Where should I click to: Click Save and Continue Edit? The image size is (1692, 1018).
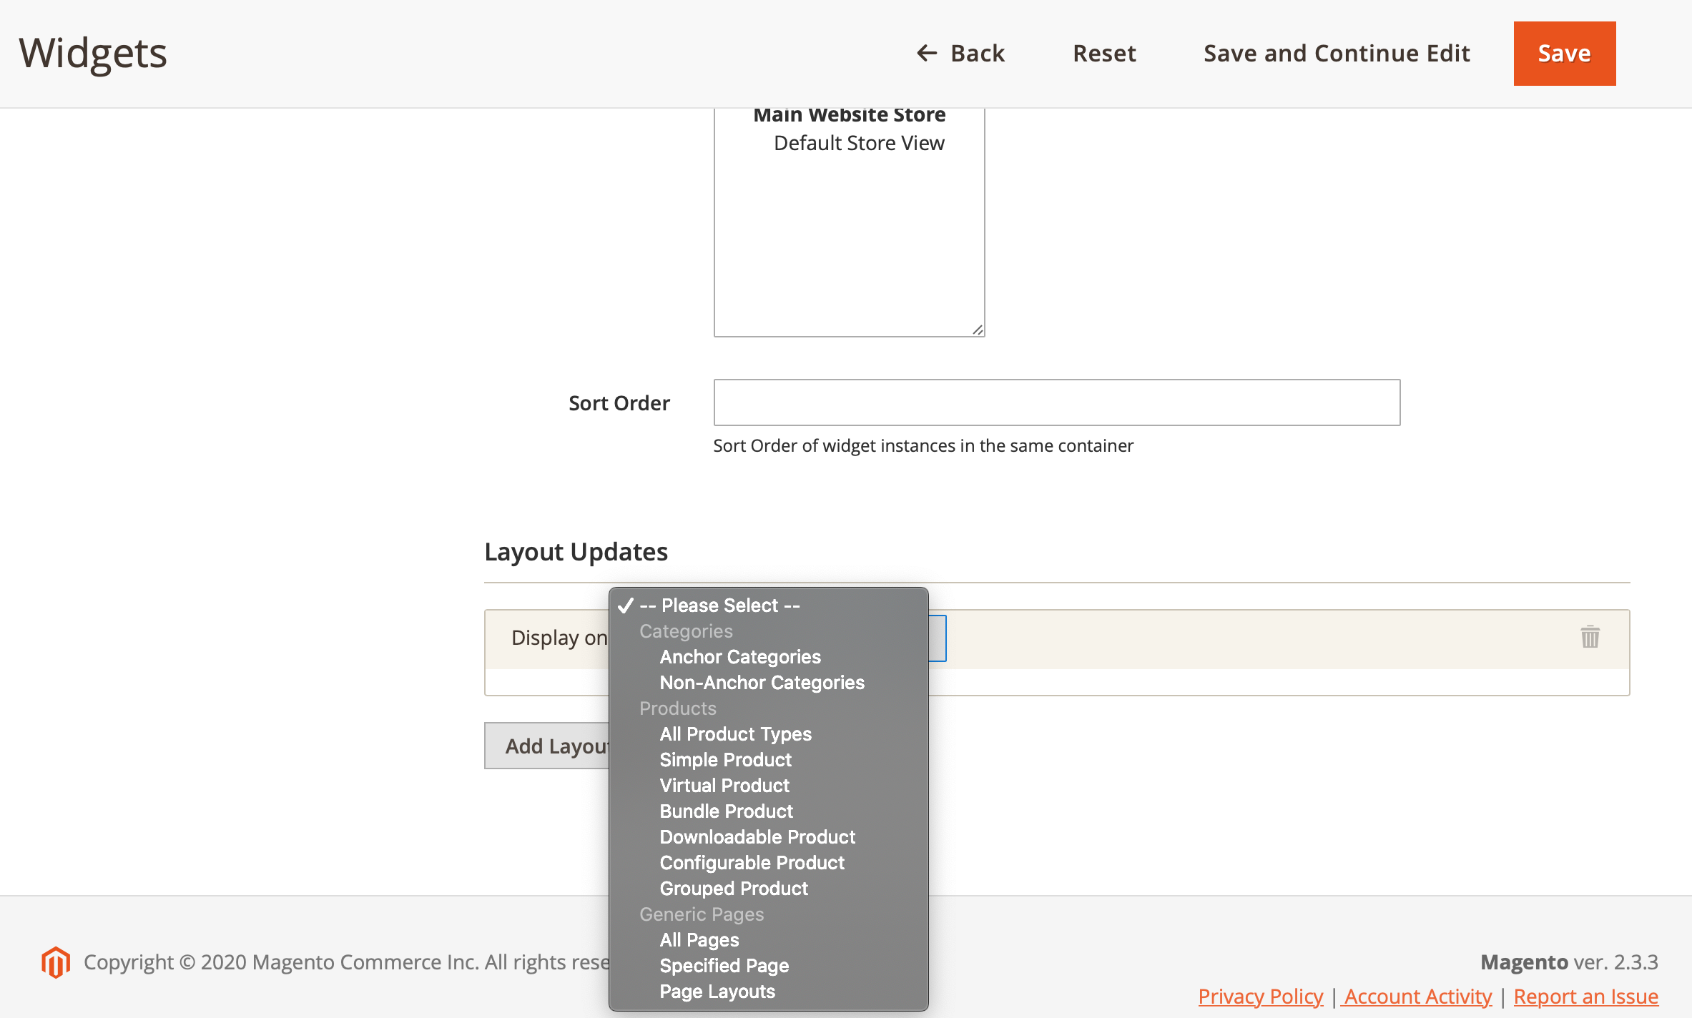pyautogui.click(x=1337, y=54)
